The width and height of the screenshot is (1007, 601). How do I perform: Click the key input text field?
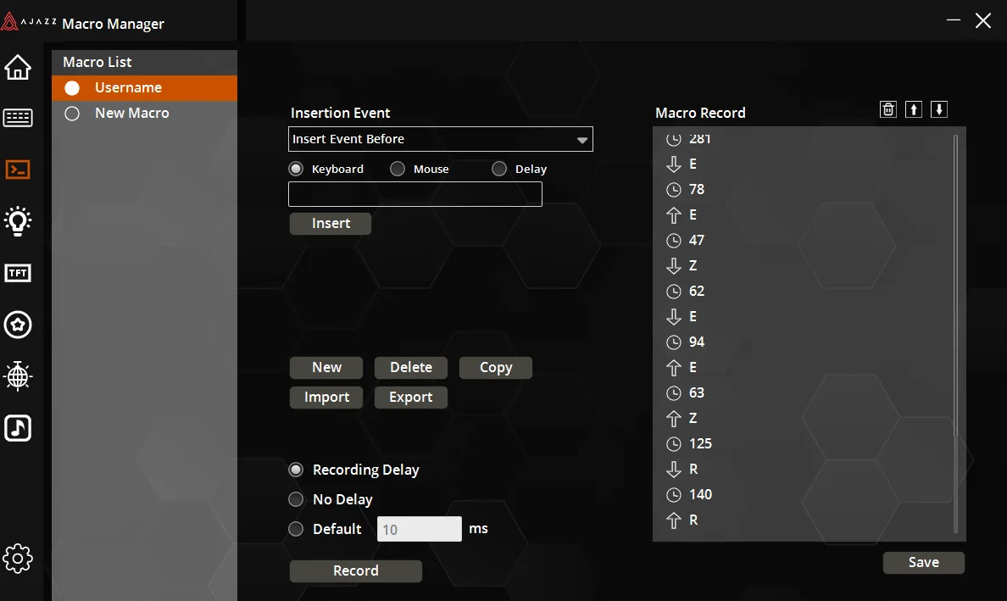(x=414, y=194)
